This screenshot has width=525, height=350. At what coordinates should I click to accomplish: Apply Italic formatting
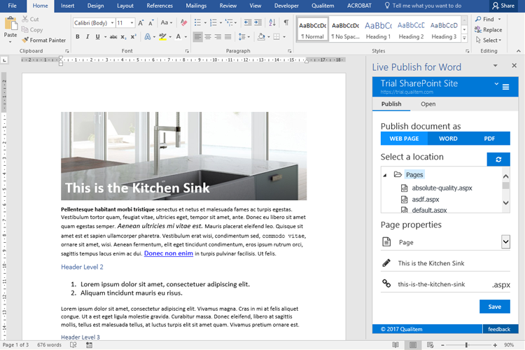coord(87,37)
